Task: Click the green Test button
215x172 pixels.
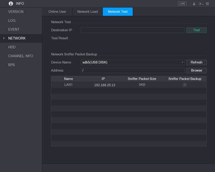Action: (196, 30)
